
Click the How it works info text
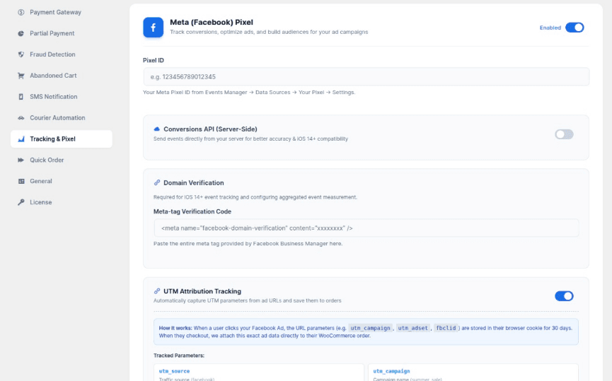(365, 332)
